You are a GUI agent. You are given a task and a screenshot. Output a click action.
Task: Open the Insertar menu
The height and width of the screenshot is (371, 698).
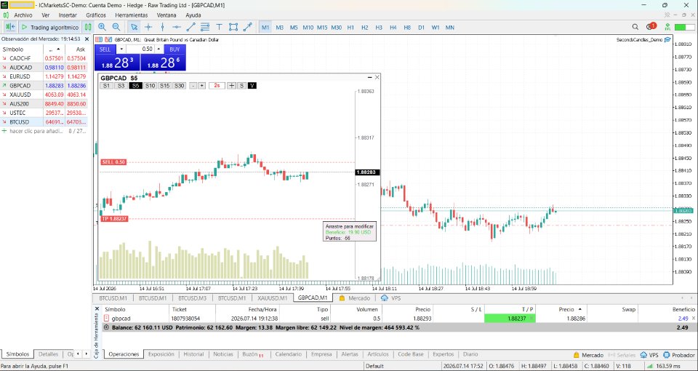[68, 15]
